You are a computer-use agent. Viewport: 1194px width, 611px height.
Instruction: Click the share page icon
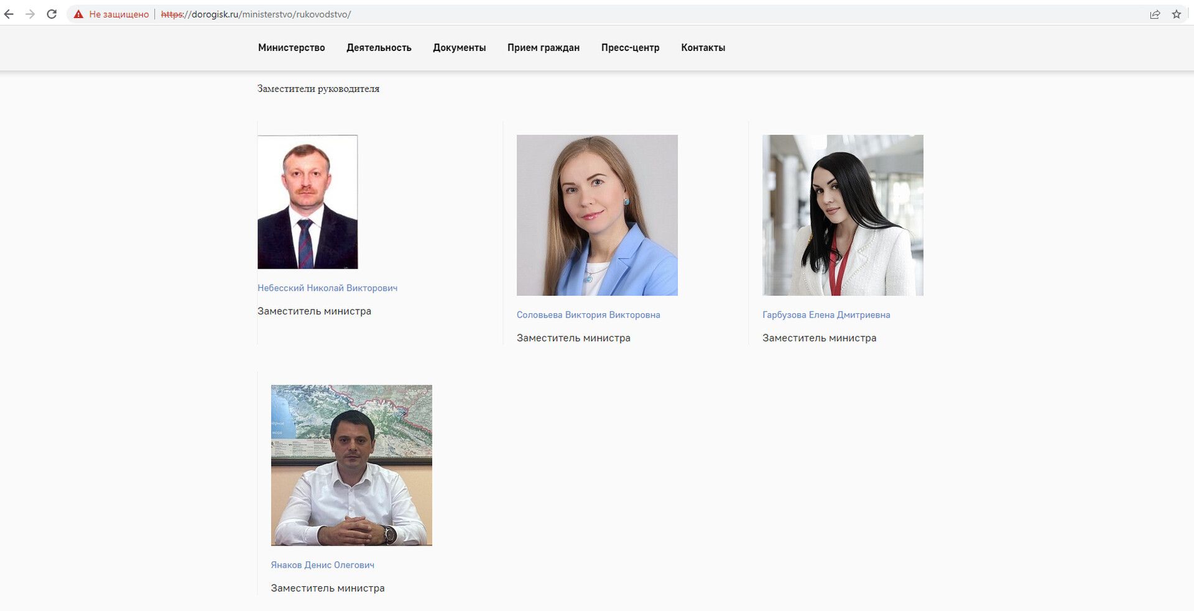1155,14
